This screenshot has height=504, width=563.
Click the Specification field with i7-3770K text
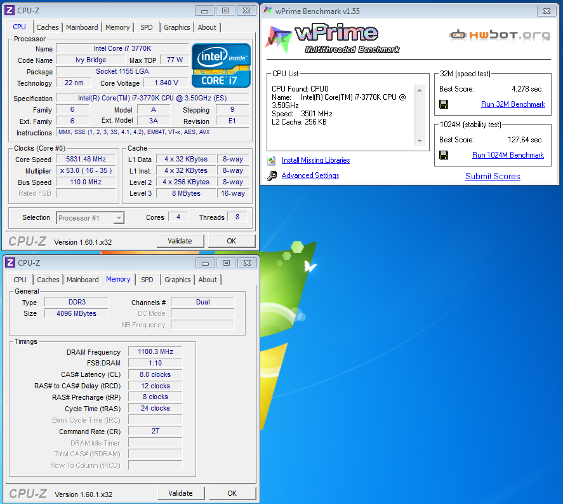(x=152, y=98)
